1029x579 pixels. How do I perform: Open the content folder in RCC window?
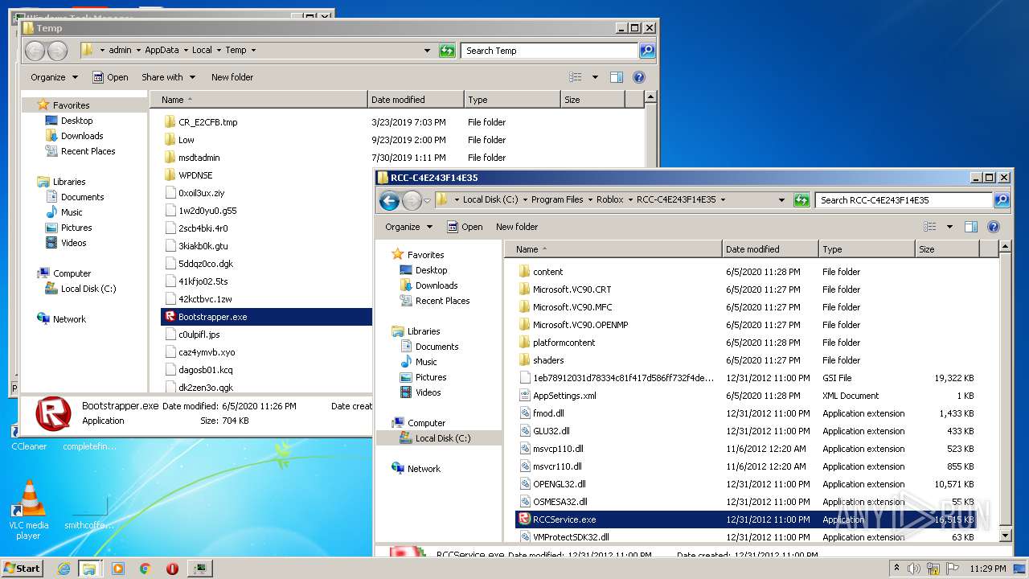547,272
